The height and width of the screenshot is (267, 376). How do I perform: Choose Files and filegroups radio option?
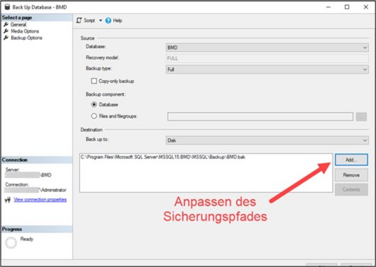(94, 116)
